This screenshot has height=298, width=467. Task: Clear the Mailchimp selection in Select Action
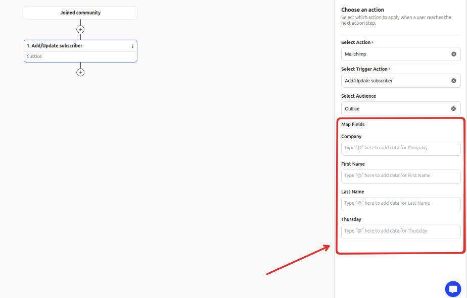[453, 54]
